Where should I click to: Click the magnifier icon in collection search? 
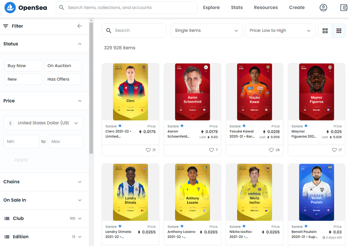click(x=109, y=30)
